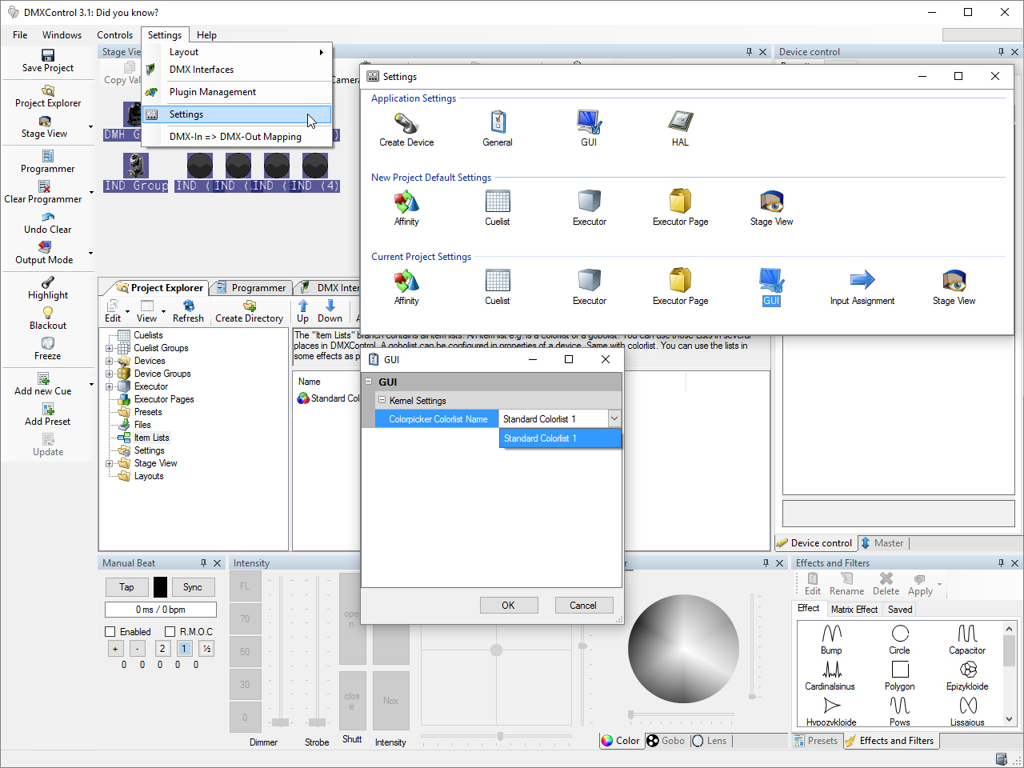Screen dimensions: 1024x768
Task: Click the Blackout lightbulb icon
Action: (x=48, y=313)
